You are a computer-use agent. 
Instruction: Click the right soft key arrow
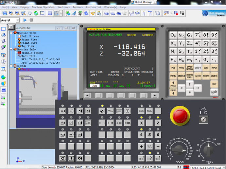click(x=155, y=95)
